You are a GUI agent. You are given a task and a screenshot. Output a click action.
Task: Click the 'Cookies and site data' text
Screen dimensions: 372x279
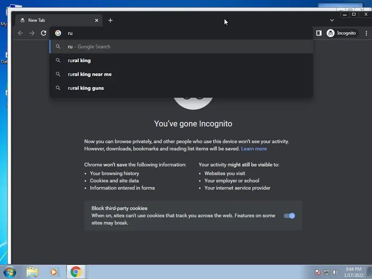(114, 181)
